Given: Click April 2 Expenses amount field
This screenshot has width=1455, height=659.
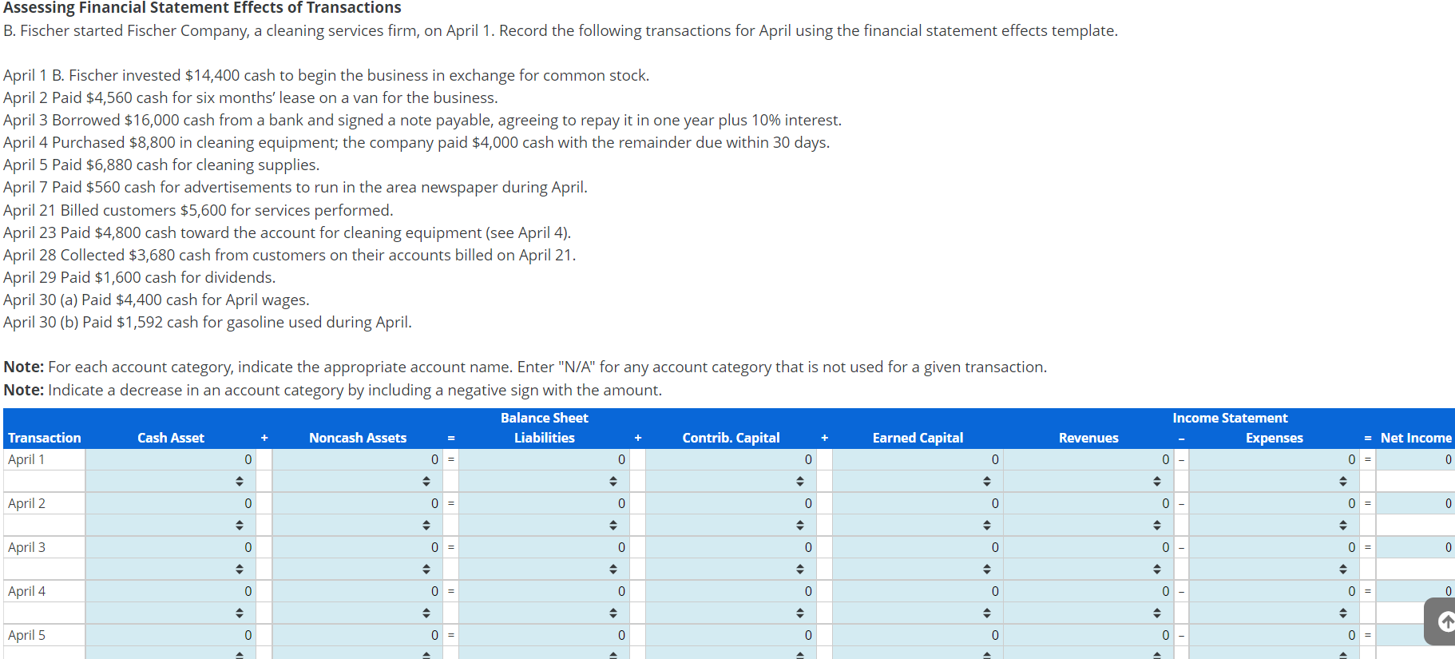Looking at the screenshot, I should (1275, 503).
